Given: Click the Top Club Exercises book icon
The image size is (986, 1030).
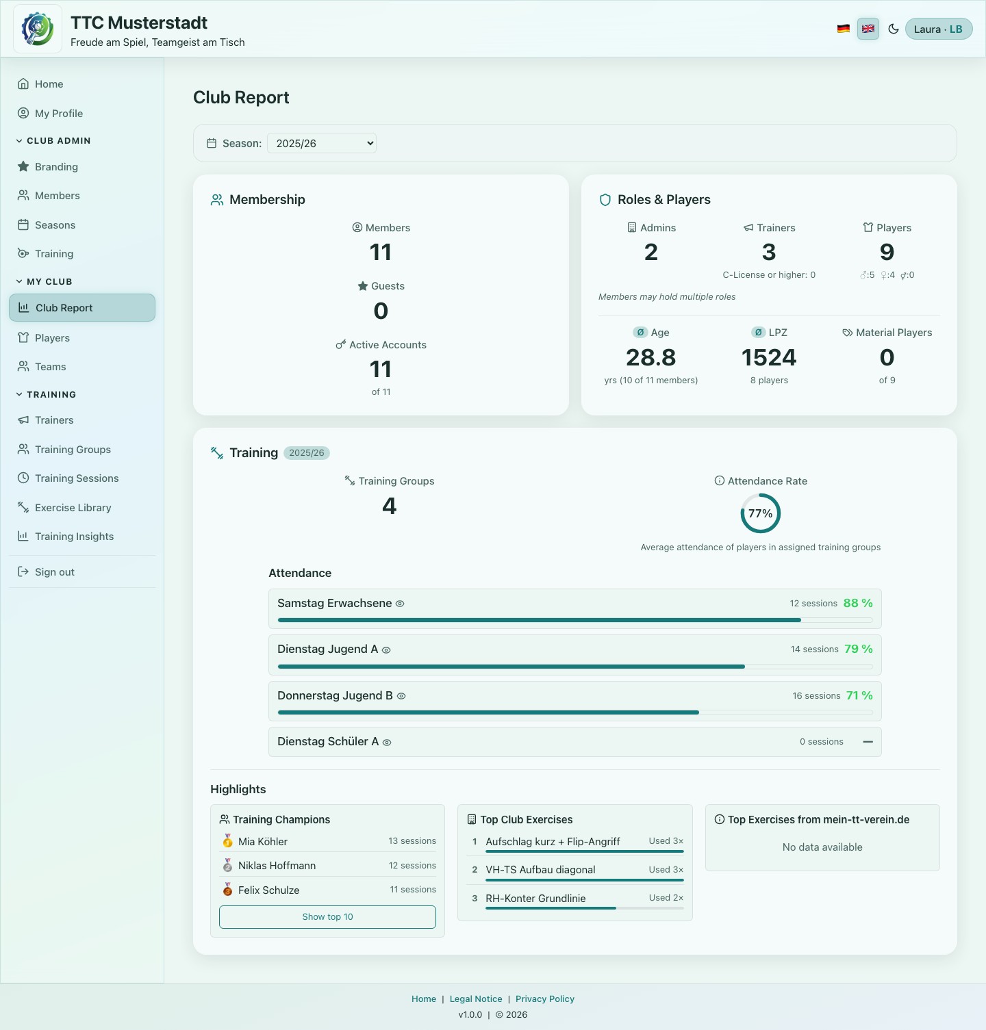Looking at the screenshot, I should point(471,819).
